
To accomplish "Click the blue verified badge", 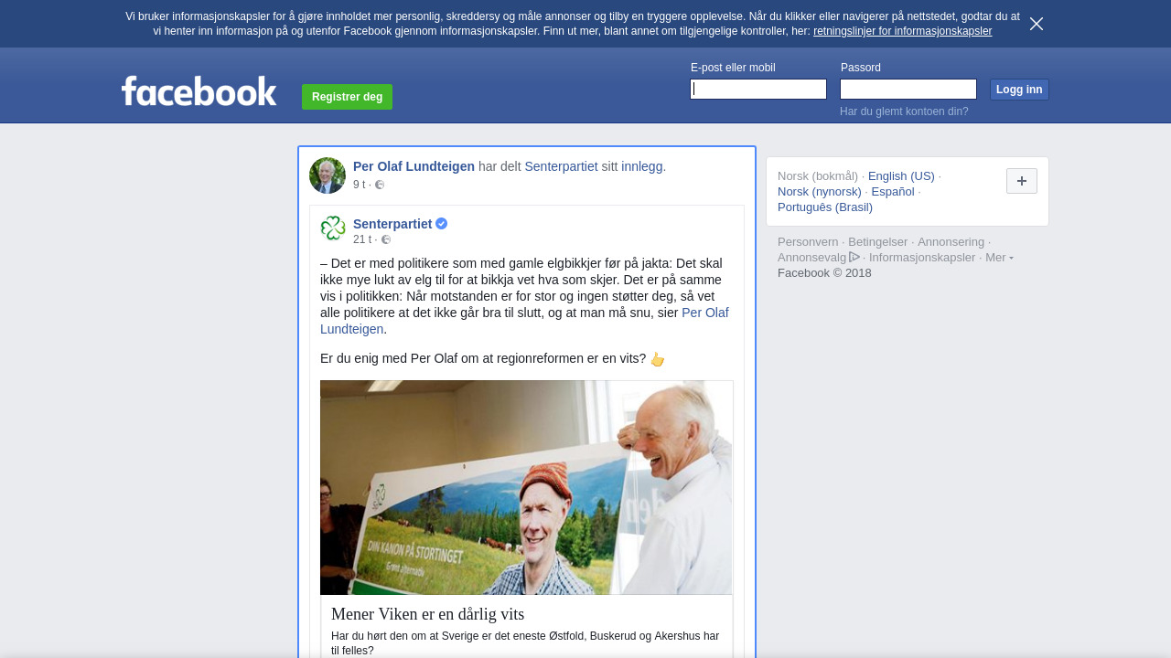I will coord(442,224).
